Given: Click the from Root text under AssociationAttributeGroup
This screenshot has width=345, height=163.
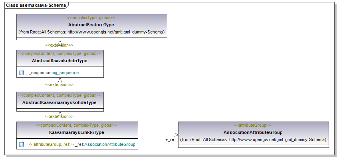Looking at the screenshot, I should pos(253,139).
